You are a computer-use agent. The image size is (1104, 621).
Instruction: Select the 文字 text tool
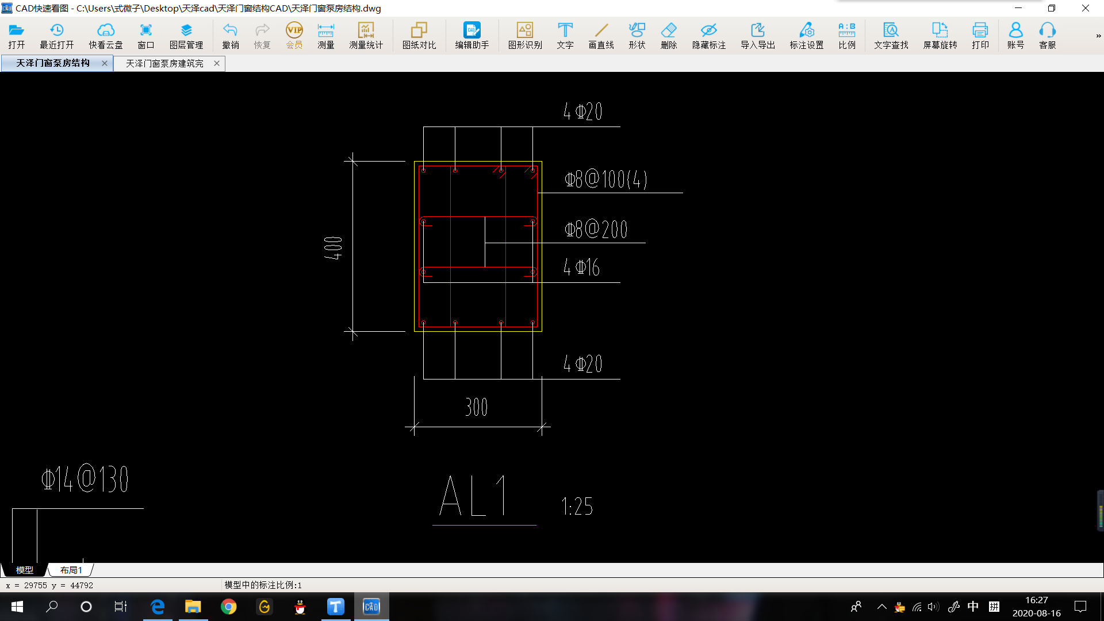tap(565, 35)
